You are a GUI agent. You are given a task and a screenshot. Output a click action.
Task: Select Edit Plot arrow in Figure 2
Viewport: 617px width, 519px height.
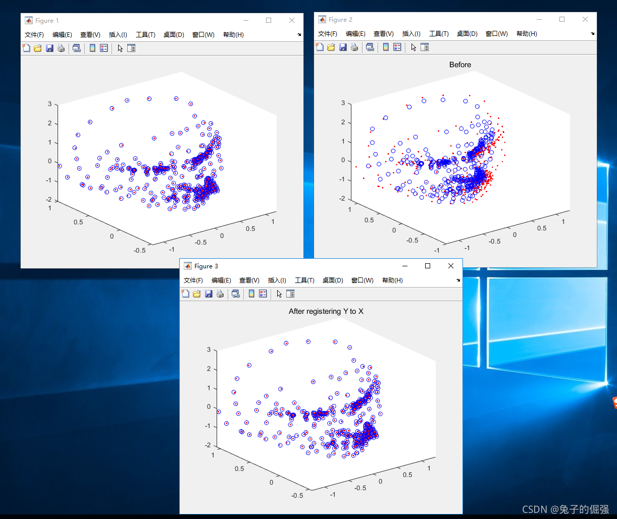(x=414, y=47)
